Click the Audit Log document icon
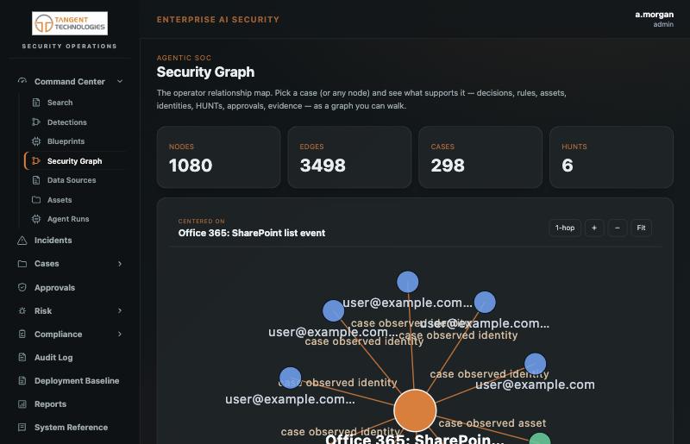690x444 pixels. tap(22, 357)
